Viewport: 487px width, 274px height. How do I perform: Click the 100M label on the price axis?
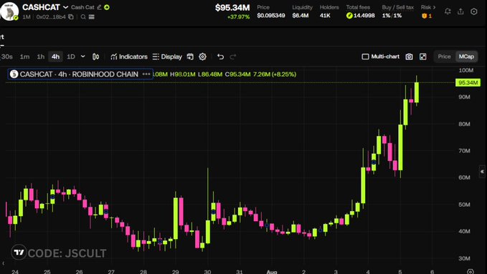point(466,70)
